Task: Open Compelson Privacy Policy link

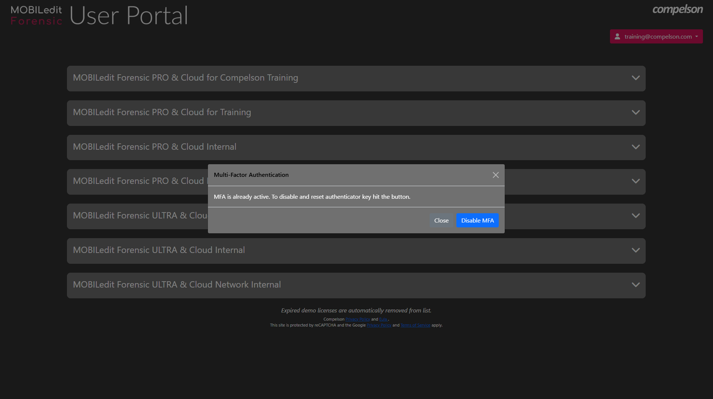Action: (x=357, y=319)
